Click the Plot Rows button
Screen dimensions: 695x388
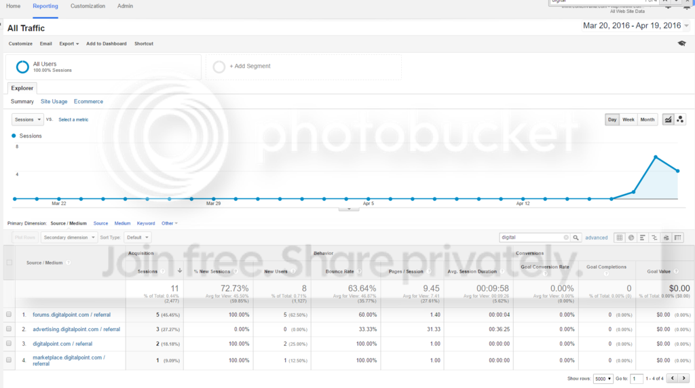coord(24,237)
